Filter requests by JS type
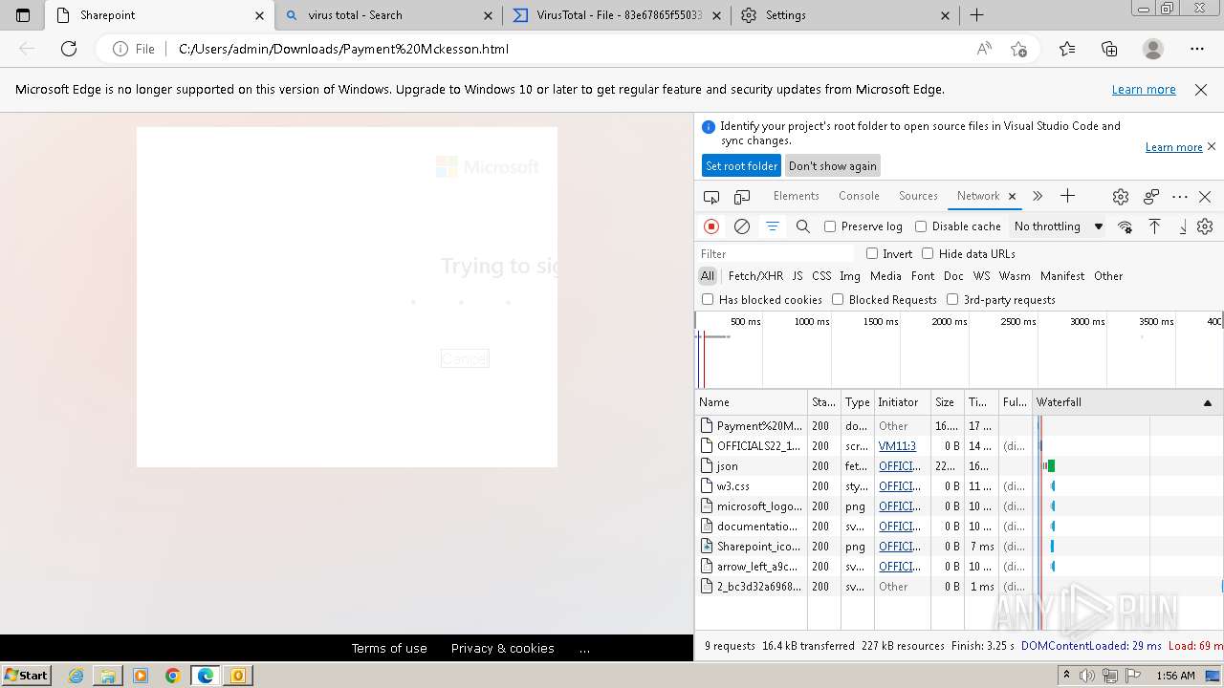 click(798, 276)
